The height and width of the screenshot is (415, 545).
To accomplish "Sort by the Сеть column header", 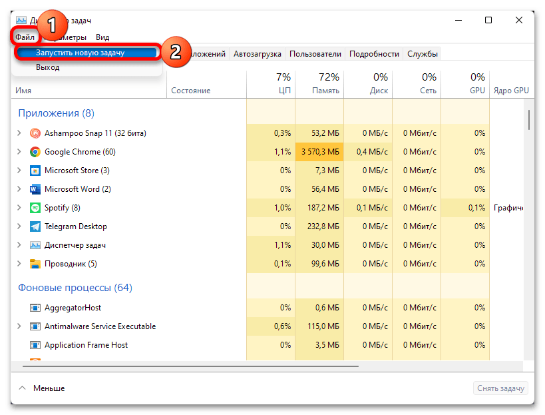I will [x=417, y=85].
